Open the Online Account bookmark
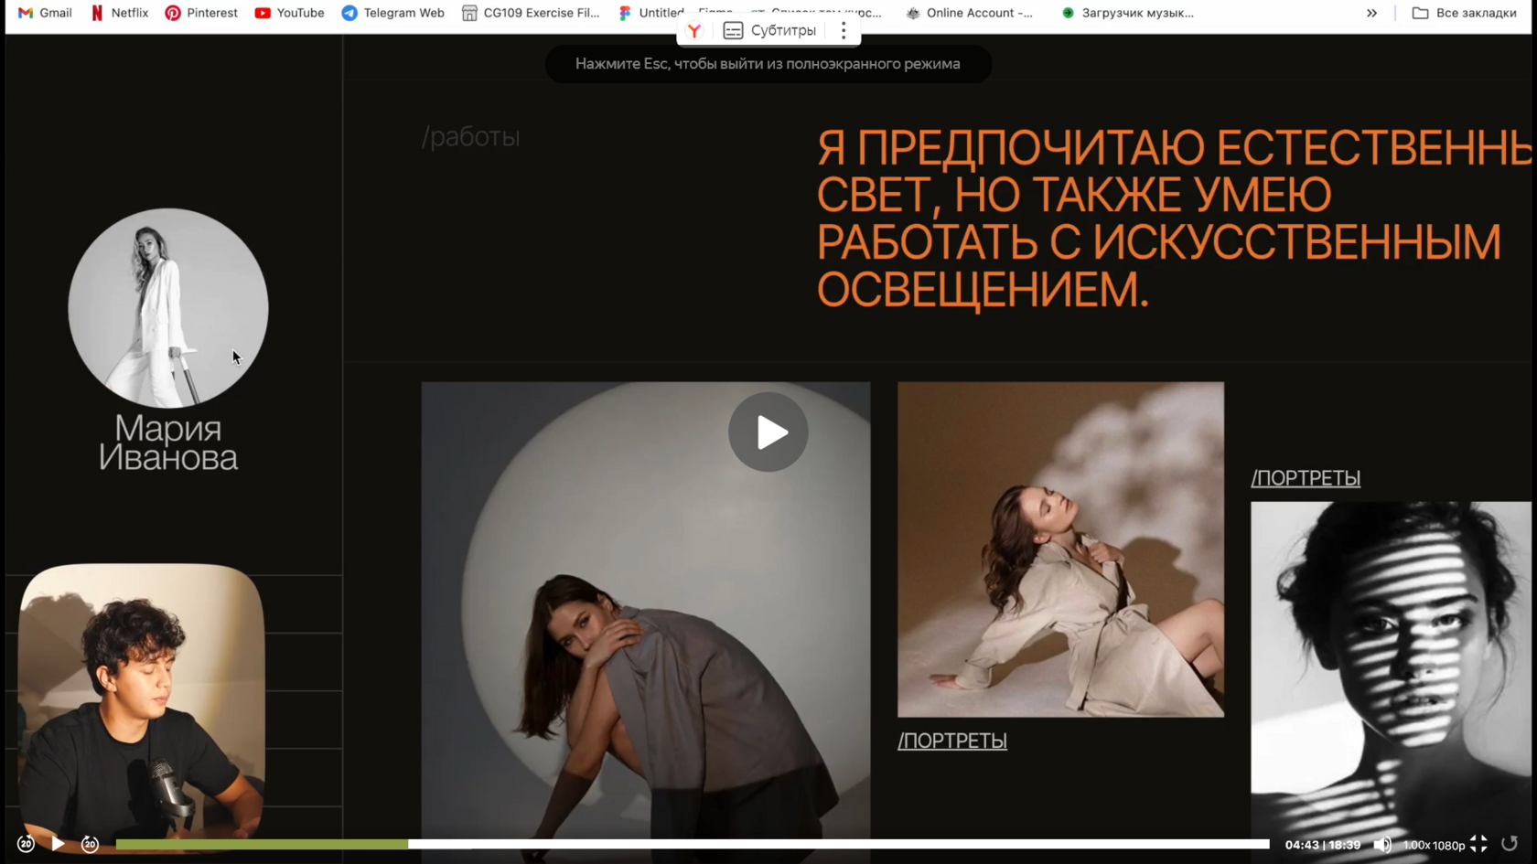The image size is (1537, 864). tap(970, 13)
